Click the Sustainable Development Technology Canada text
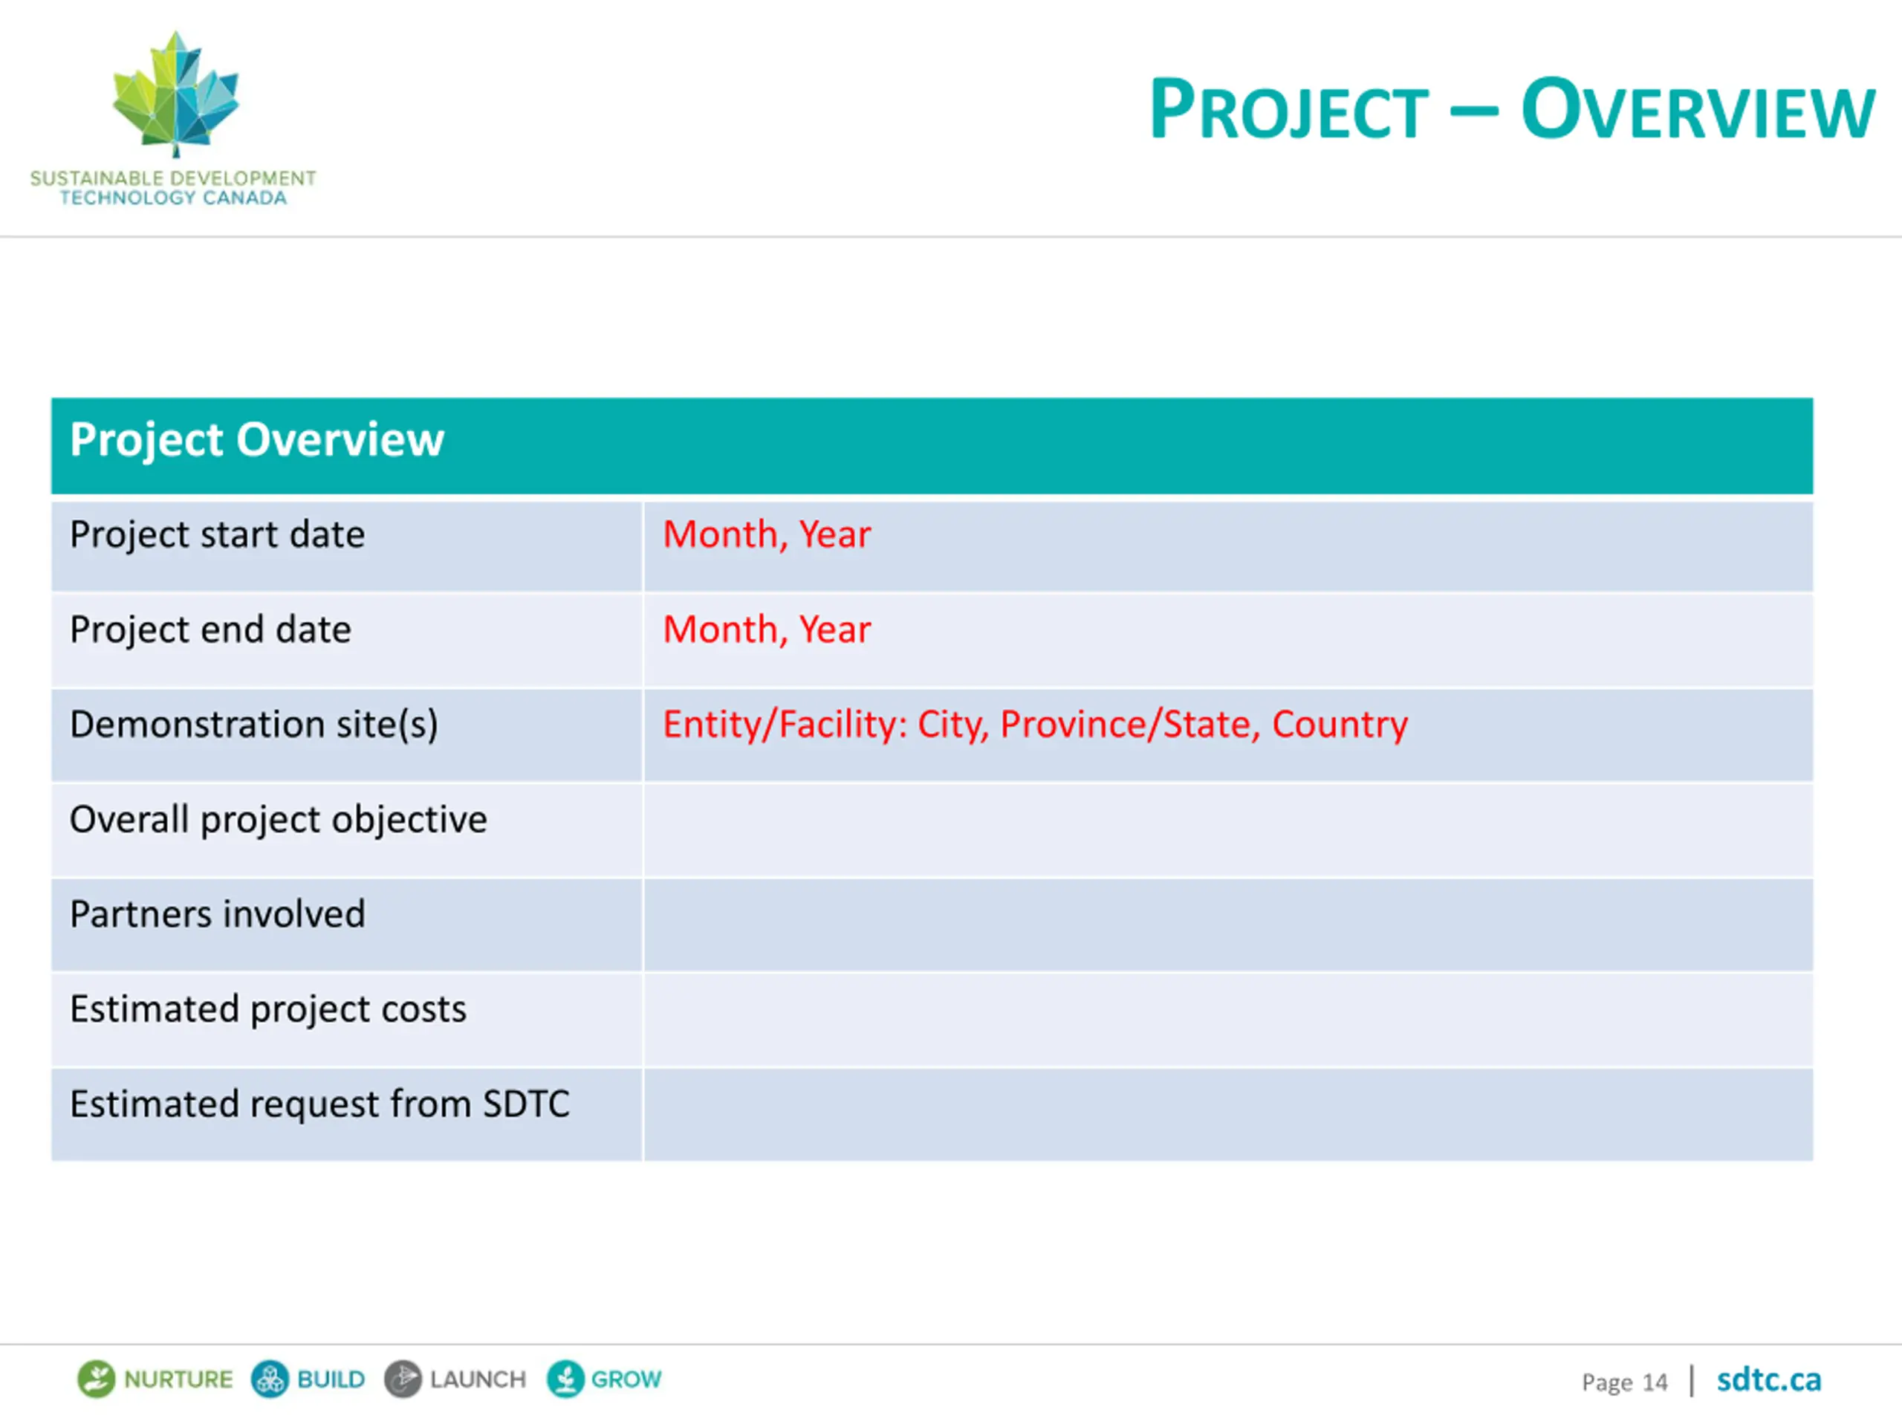This screenshot has height=1427, width=1902. (173, 187)
